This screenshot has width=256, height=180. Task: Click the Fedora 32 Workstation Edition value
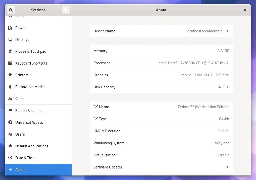coord(203,107)
